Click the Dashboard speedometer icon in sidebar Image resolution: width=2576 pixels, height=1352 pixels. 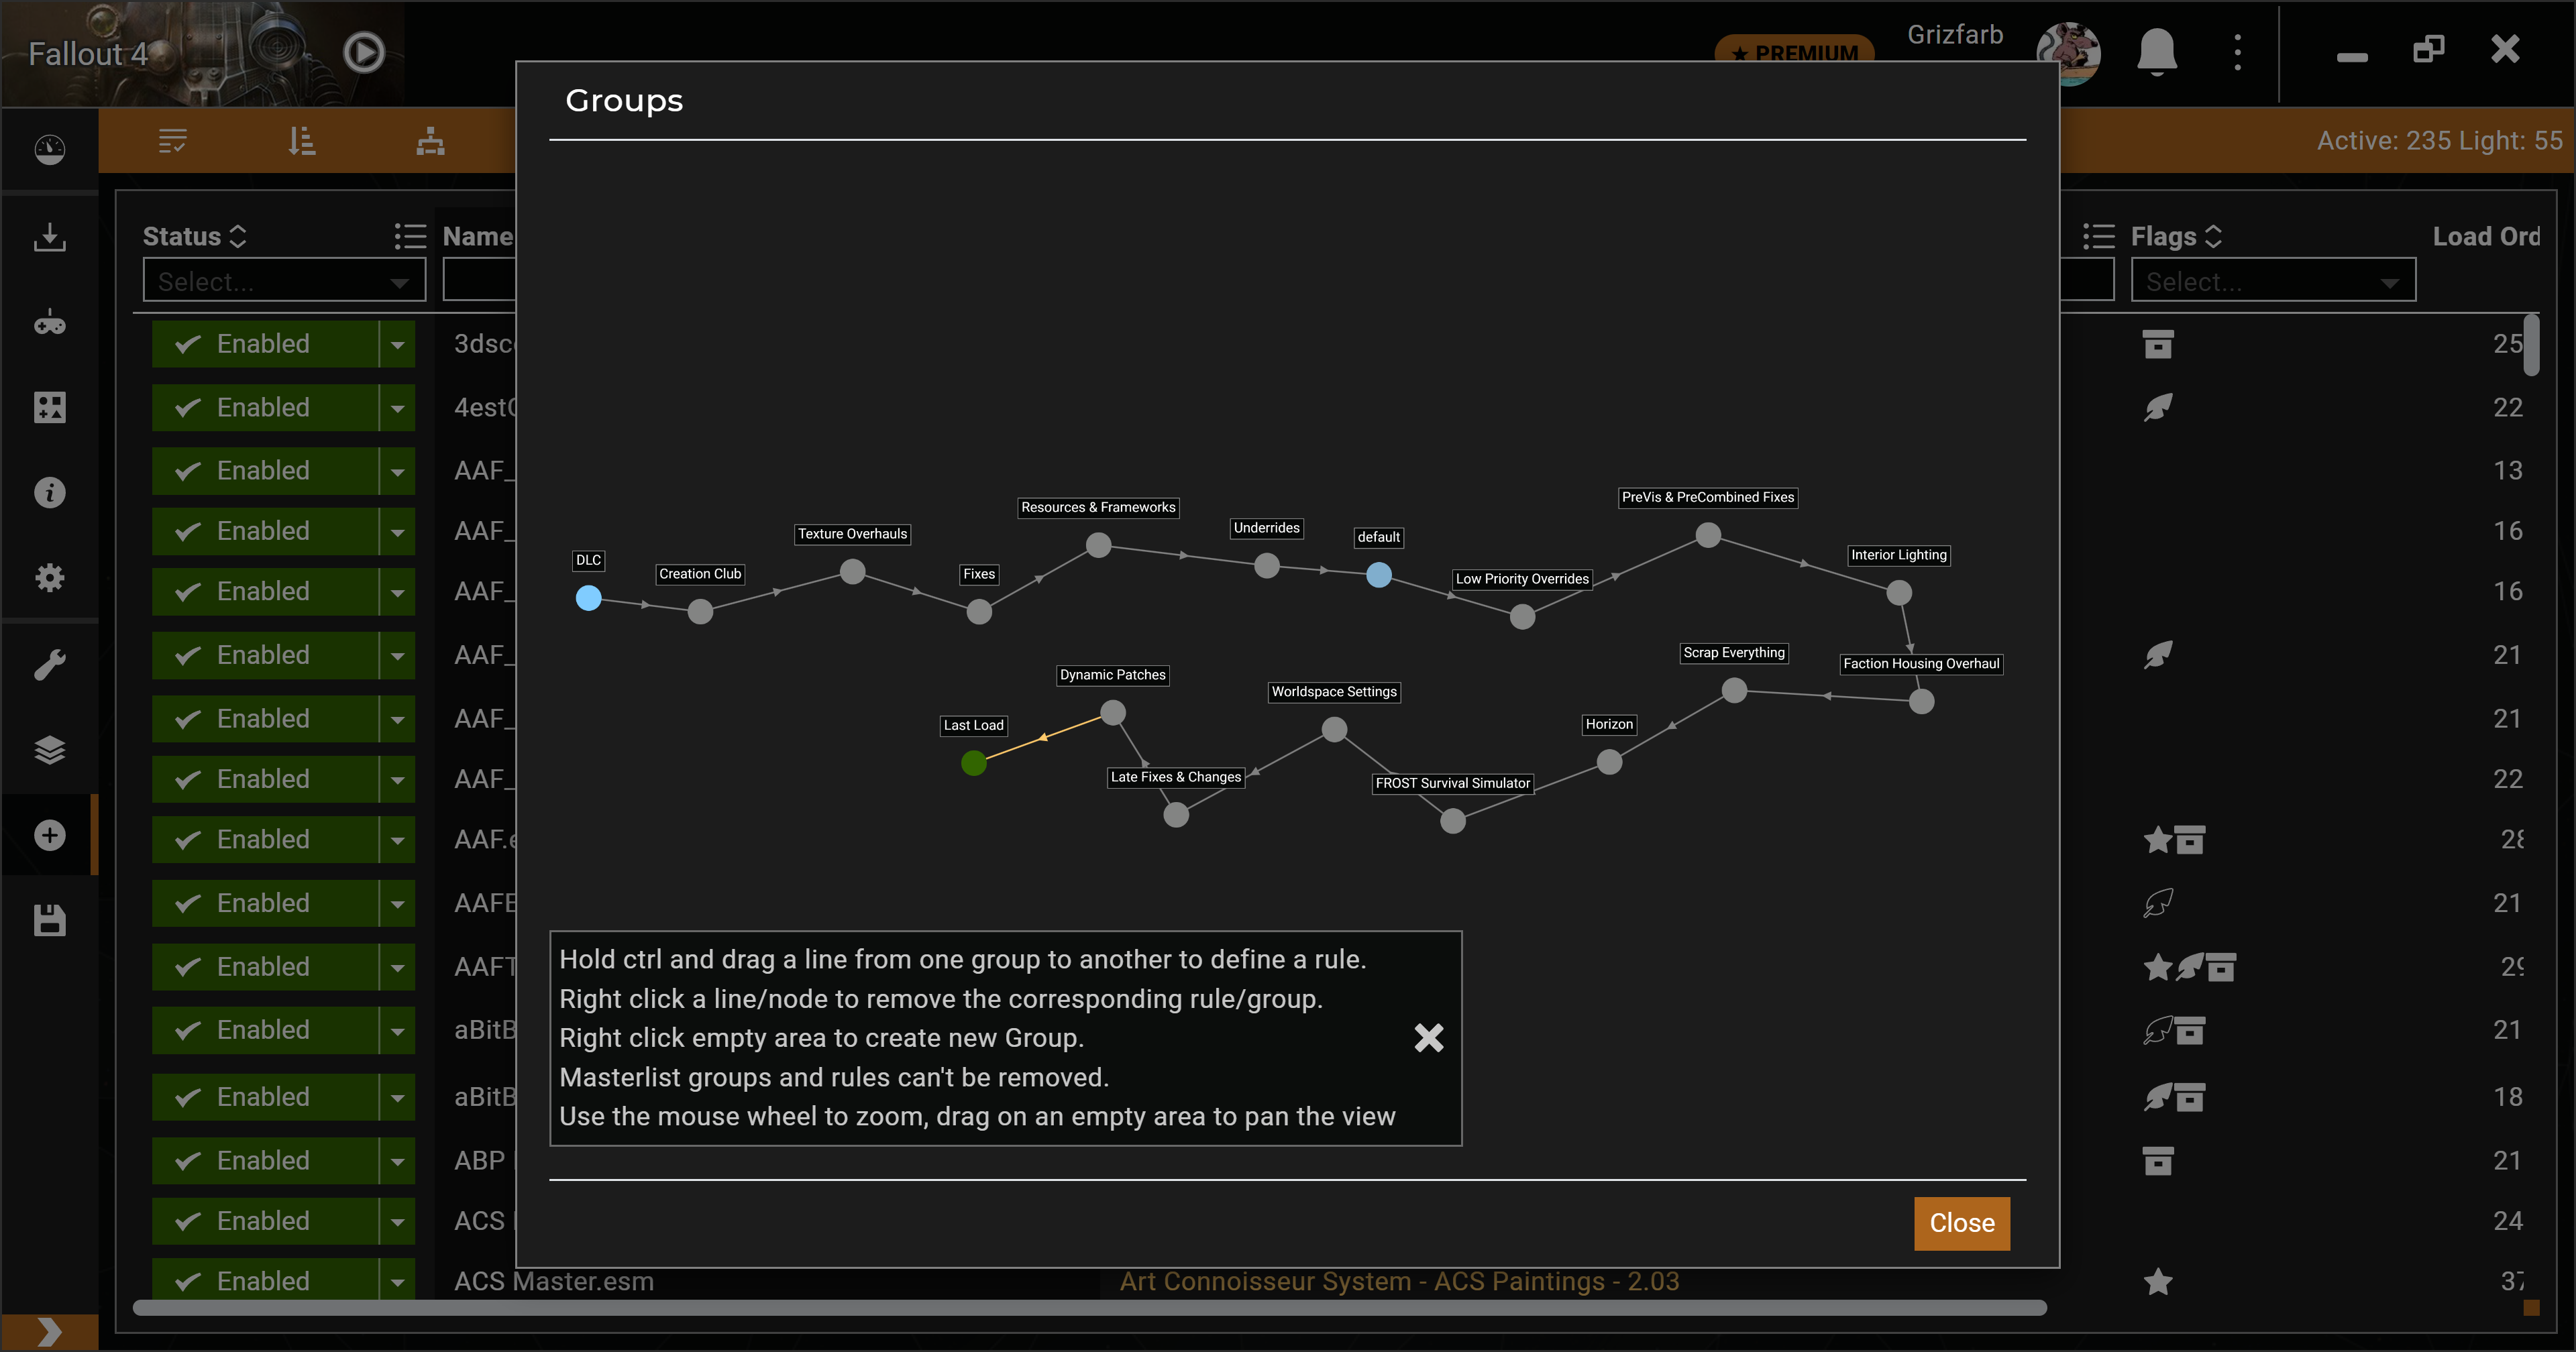(x=49, y=150)
